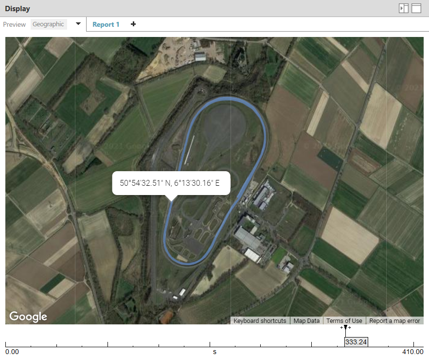
Task: Click the timeline end at 410.00
Action: point(412,351)
